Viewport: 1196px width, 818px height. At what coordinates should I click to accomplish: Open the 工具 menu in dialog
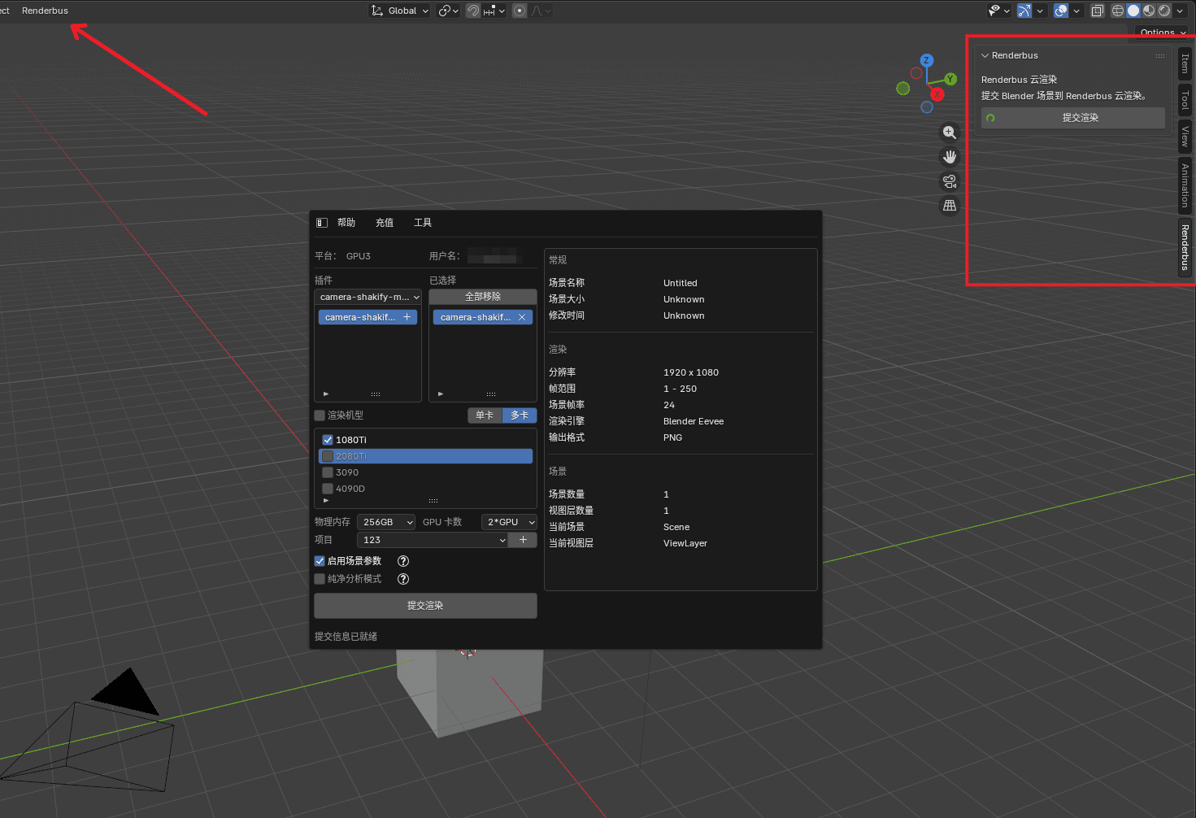[x=423, y=223]
